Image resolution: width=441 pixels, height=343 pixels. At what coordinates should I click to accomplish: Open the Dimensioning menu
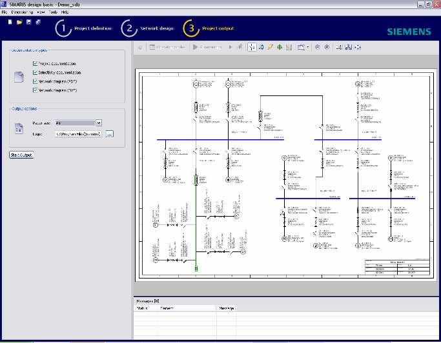tap(22, 12)
